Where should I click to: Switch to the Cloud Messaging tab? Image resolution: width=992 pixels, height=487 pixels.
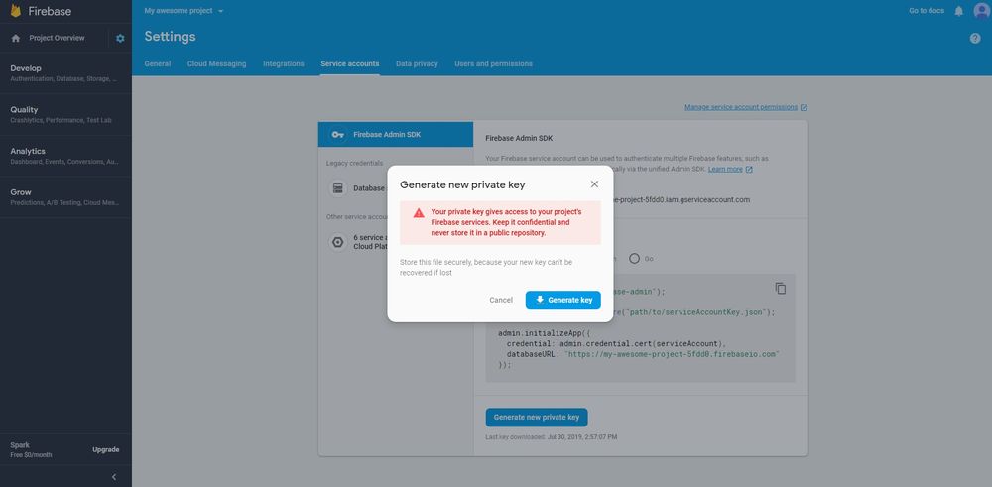pyautogui.click(x=216, y=63)
